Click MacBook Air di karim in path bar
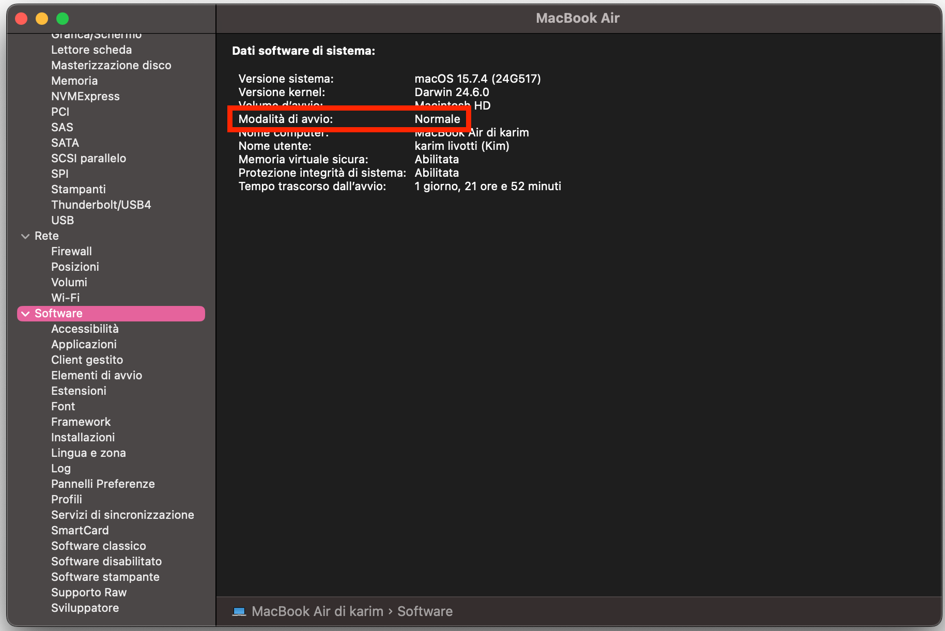The image size is (945, 631). (317, 611)
